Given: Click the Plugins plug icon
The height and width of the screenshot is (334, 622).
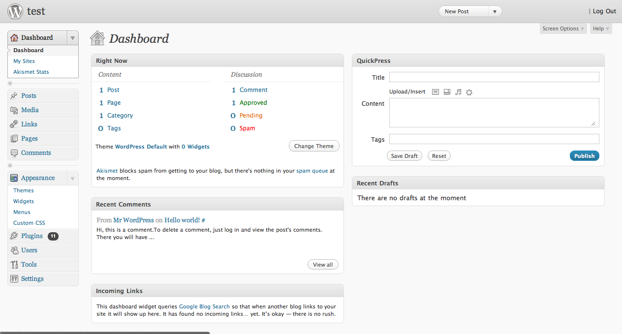Looking at the screenshot, I should click(x=14, y=236).
